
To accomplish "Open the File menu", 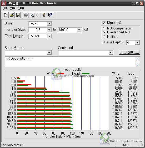I will [x=5, y=8].
